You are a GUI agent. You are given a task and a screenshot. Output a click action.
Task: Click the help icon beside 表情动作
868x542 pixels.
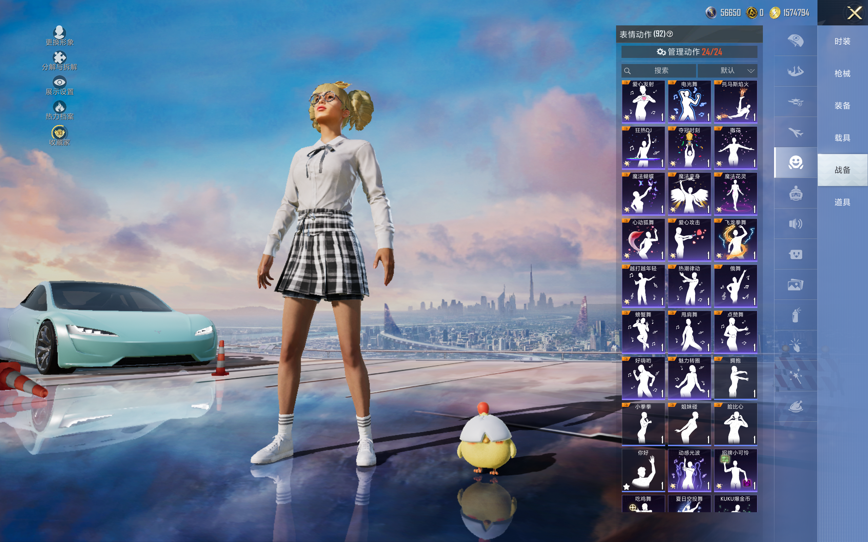point(670,34)
